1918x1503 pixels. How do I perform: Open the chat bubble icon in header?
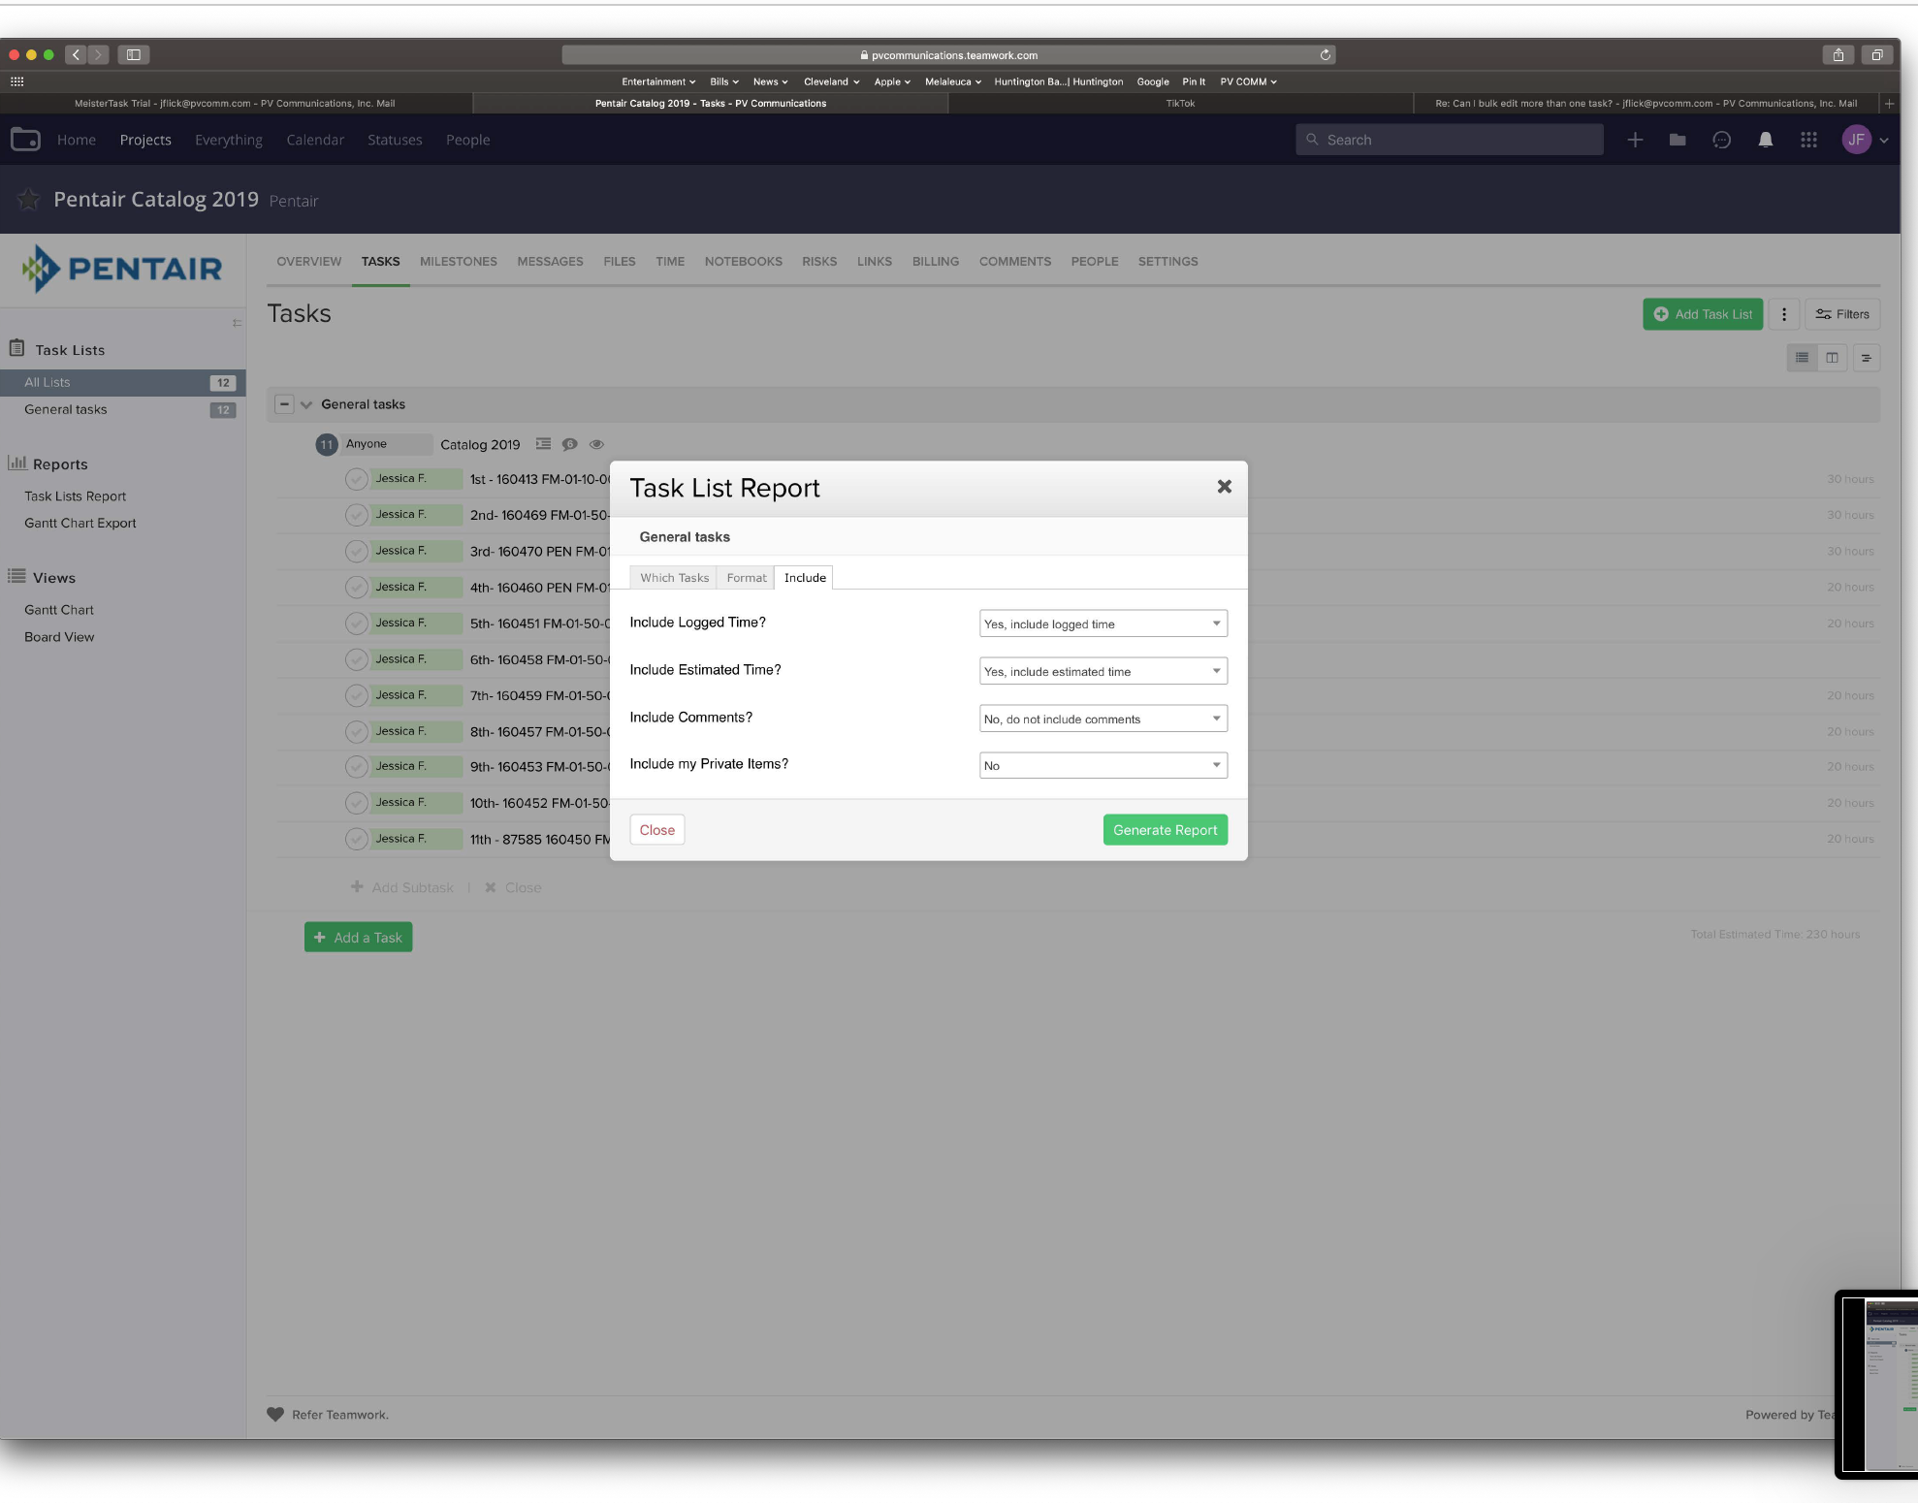pos(1721,140)
